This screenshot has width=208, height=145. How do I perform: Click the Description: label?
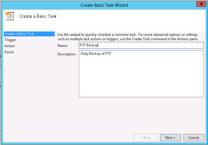[x=67, y=54]
